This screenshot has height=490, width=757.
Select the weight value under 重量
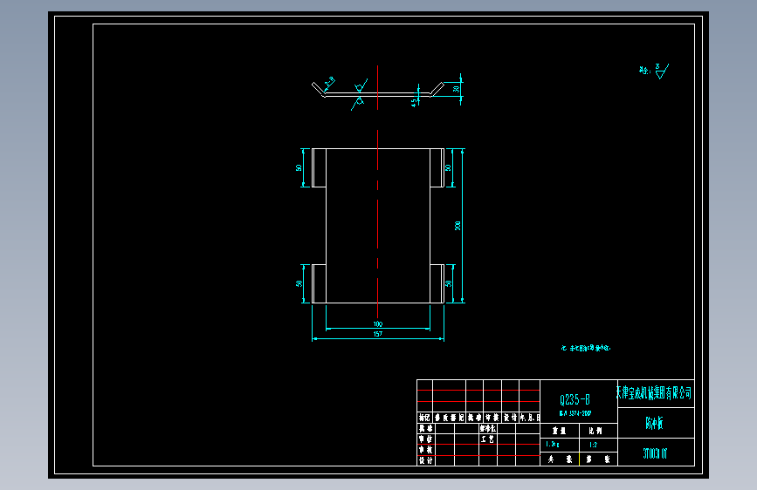pyautogui.click(x=553, y=444)
